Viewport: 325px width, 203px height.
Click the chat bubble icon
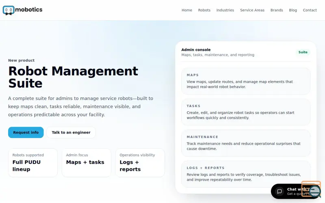click(x=279, y=191)
